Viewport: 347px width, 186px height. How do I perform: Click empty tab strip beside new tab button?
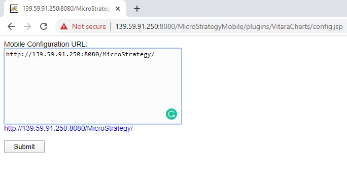pyautogui.click(x=244, y=9)
